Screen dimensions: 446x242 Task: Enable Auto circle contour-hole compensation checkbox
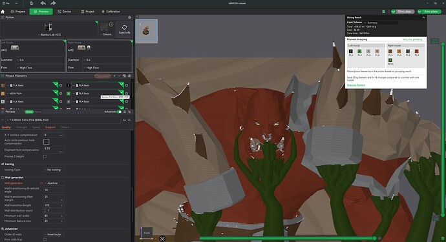click(x=47, y=141)
